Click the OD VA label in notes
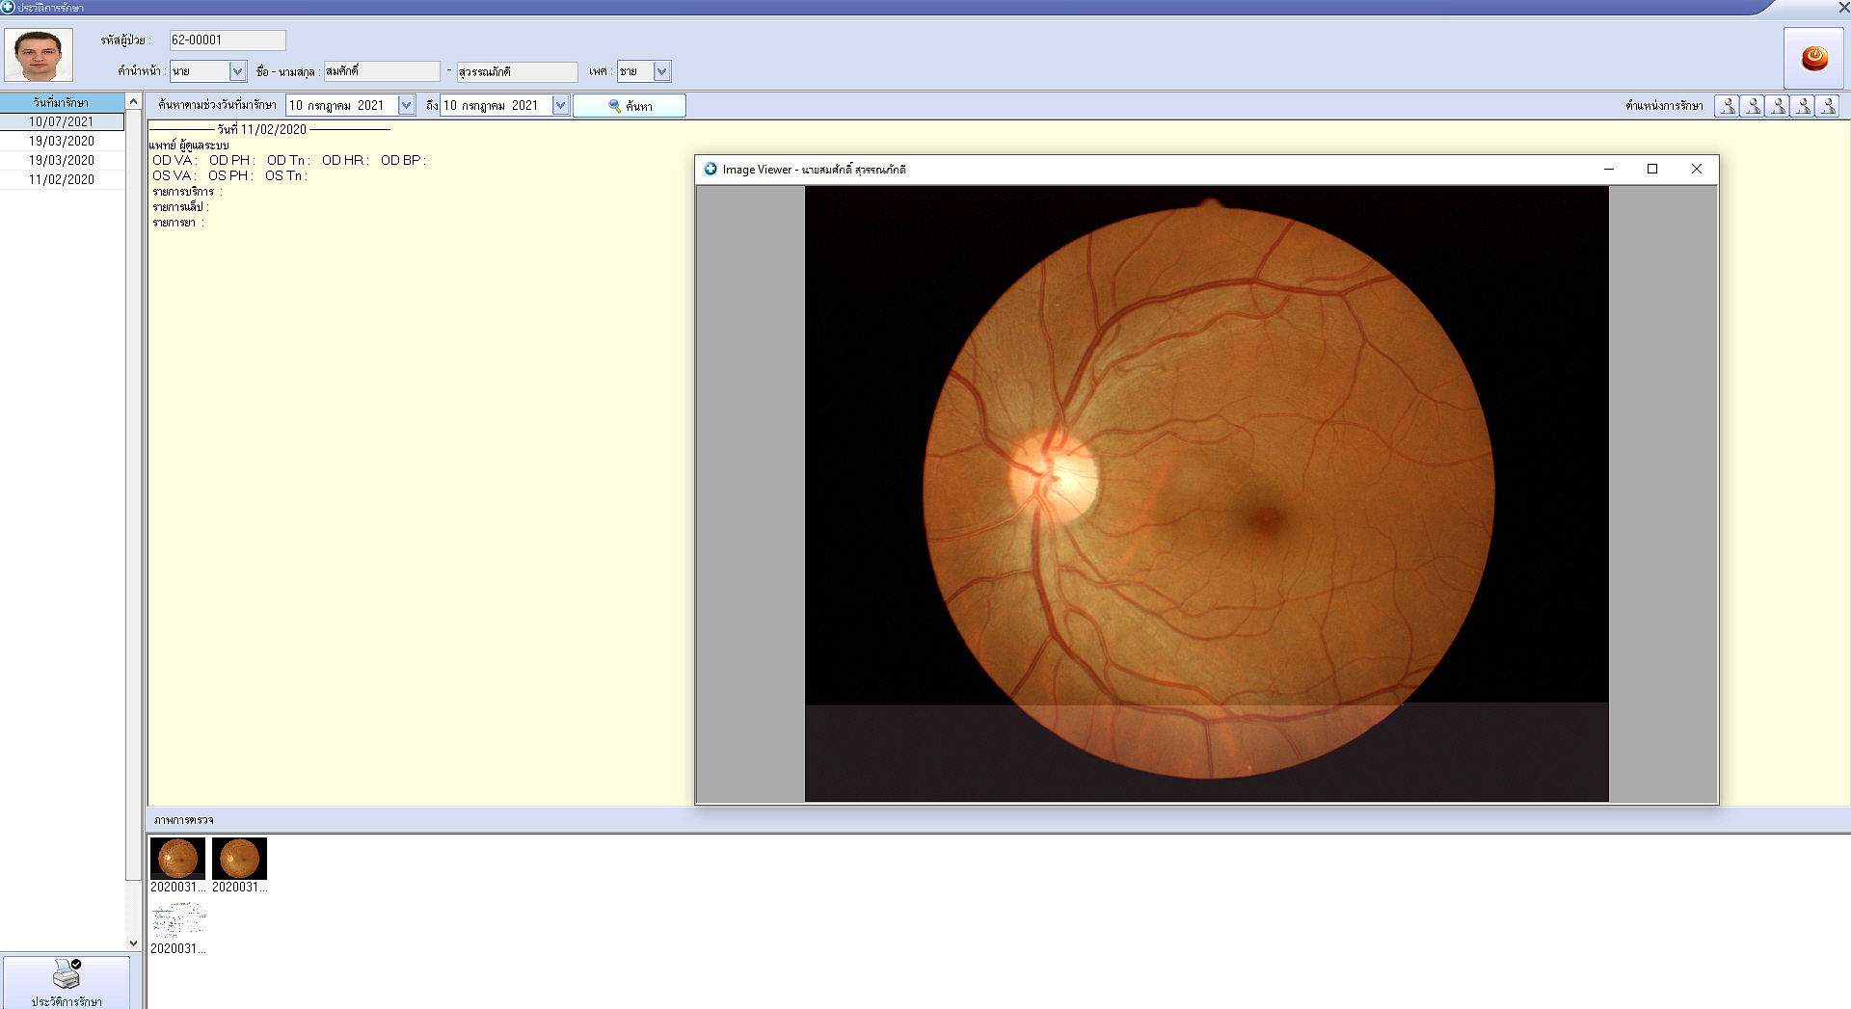 (174, 160)
